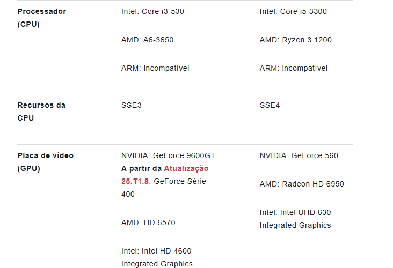Select the GeForce Série 400 text
The width and height of the screenshot is (393, 268).
[180, 181]
